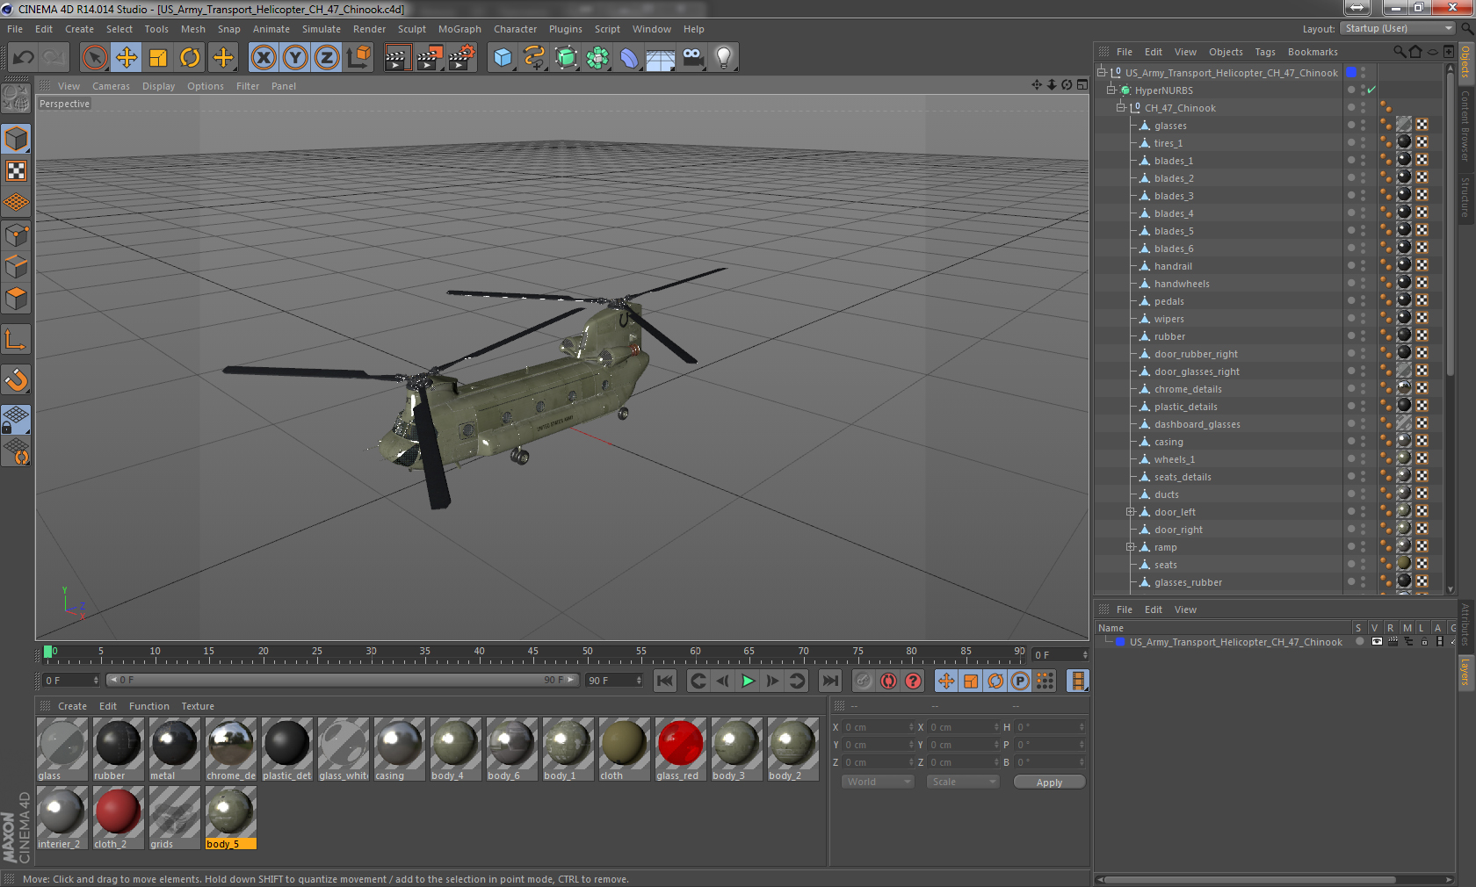Go to start of animation
Image resolution: width=1476 pixels, height=887 pixels.
click(665, 681)
